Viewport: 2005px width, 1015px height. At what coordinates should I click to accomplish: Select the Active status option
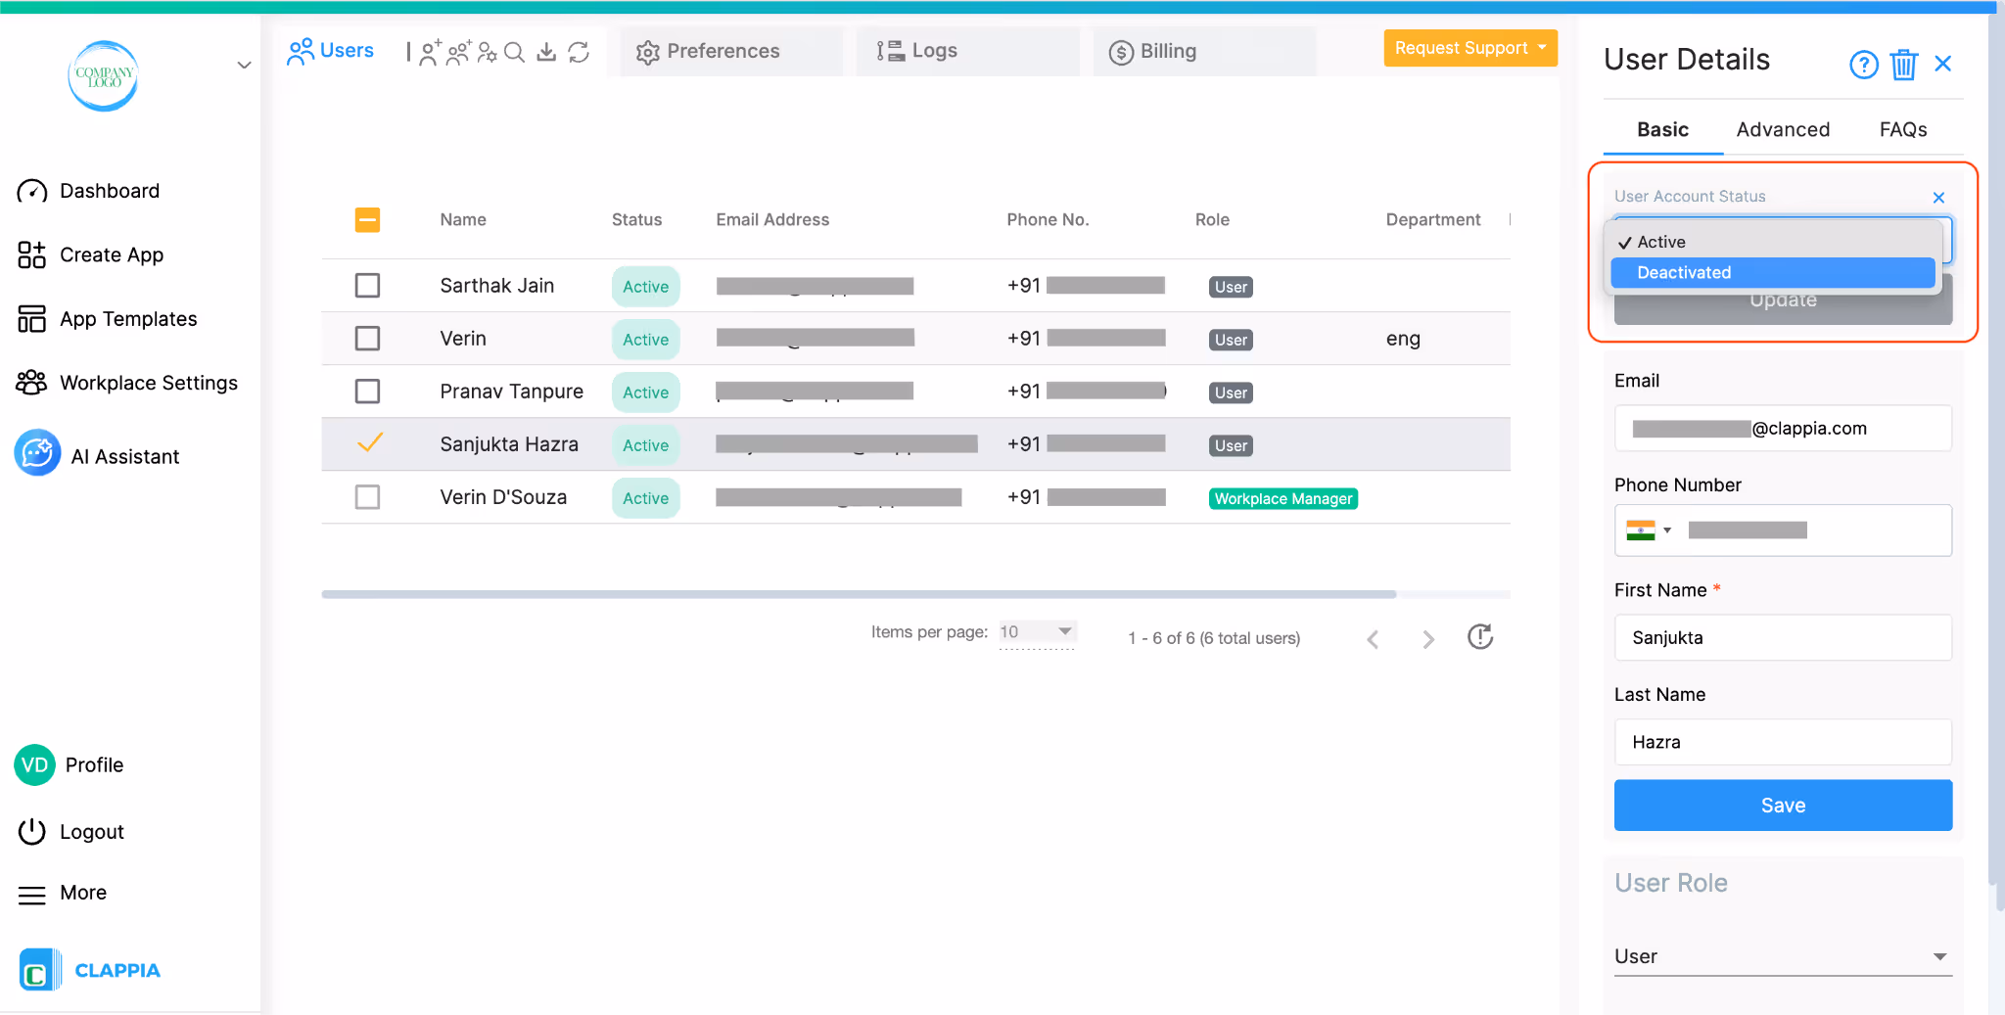coord(1773,242)
